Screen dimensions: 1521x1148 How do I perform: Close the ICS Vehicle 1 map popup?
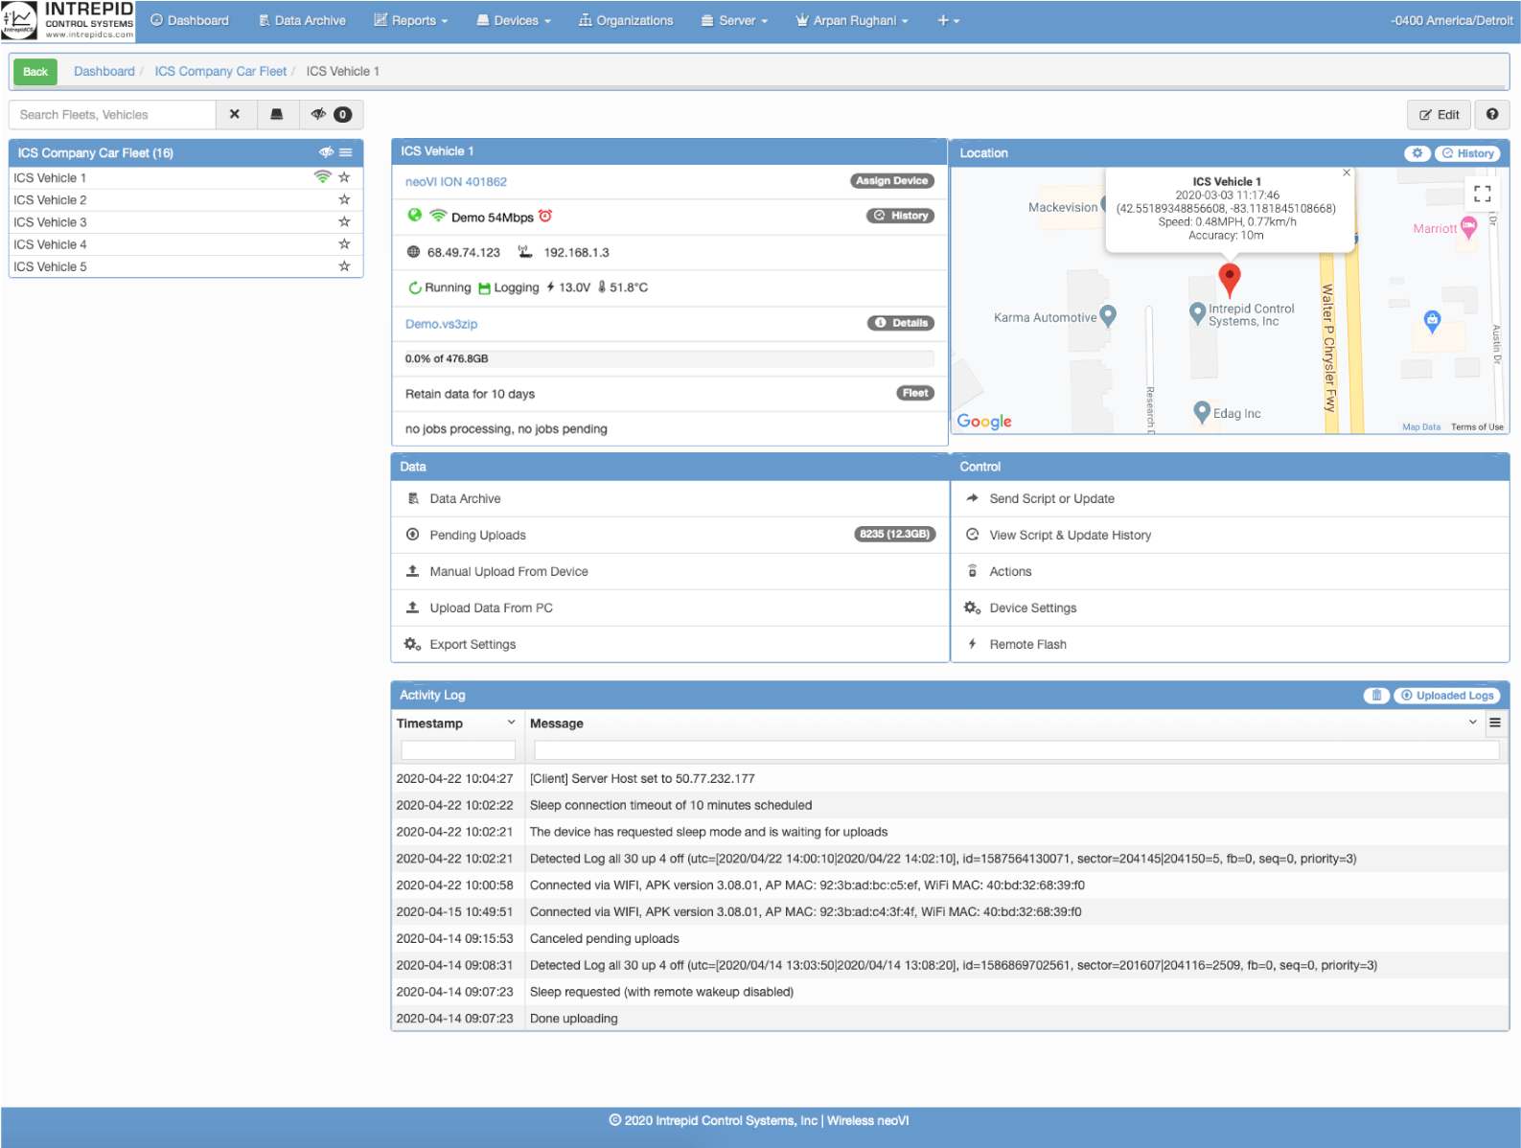[1346, 173]
